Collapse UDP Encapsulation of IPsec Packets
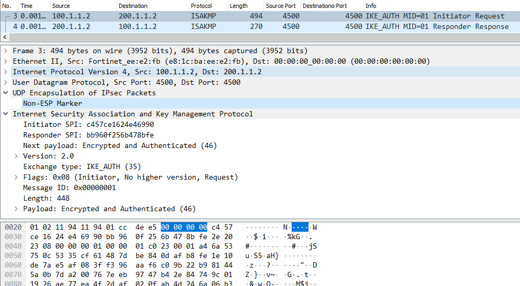Image resolution: width=520 pixels, height=286 pixels. click(5, 93)
